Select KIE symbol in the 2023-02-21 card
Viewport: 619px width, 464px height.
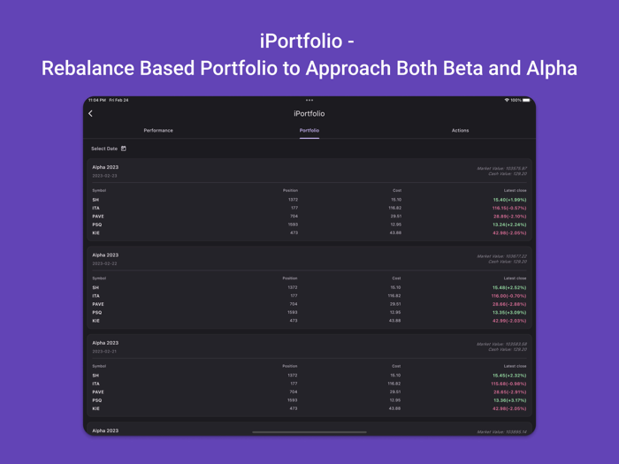point(96,408)
